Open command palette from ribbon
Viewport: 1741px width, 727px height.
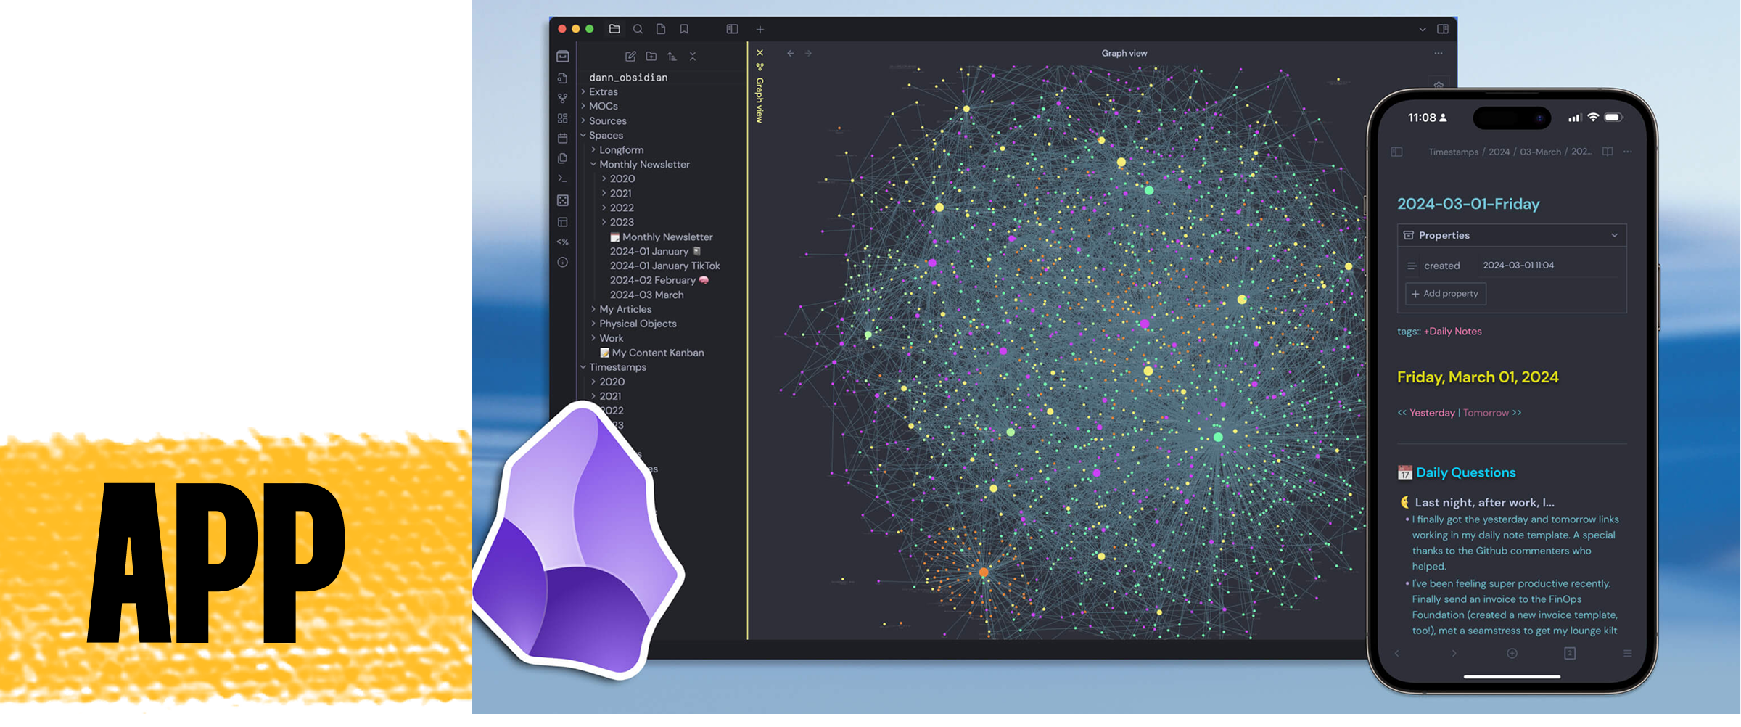click(563, 178)
